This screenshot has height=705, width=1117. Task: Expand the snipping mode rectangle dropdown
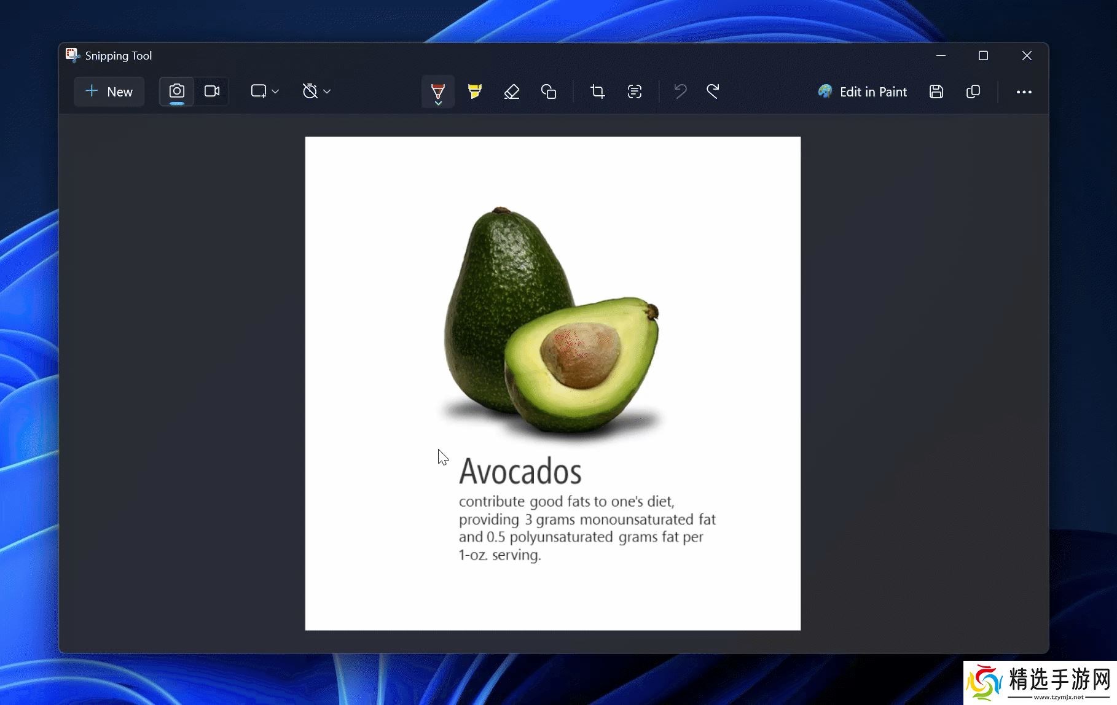coord(265,92)
